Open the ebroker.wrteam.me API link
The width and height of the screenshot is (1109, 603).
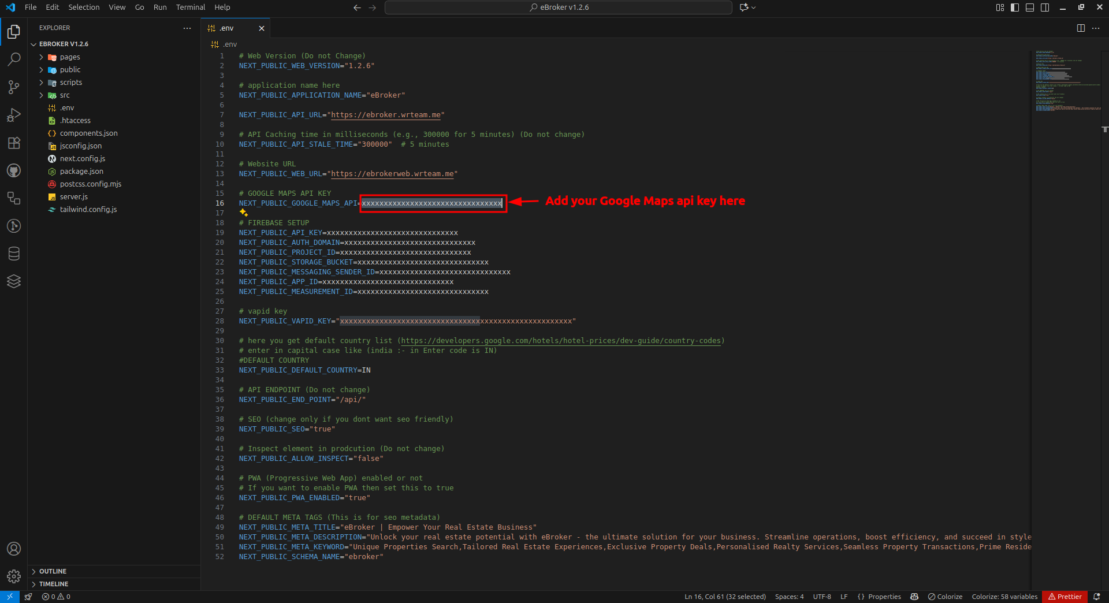[x=385, y=114]
